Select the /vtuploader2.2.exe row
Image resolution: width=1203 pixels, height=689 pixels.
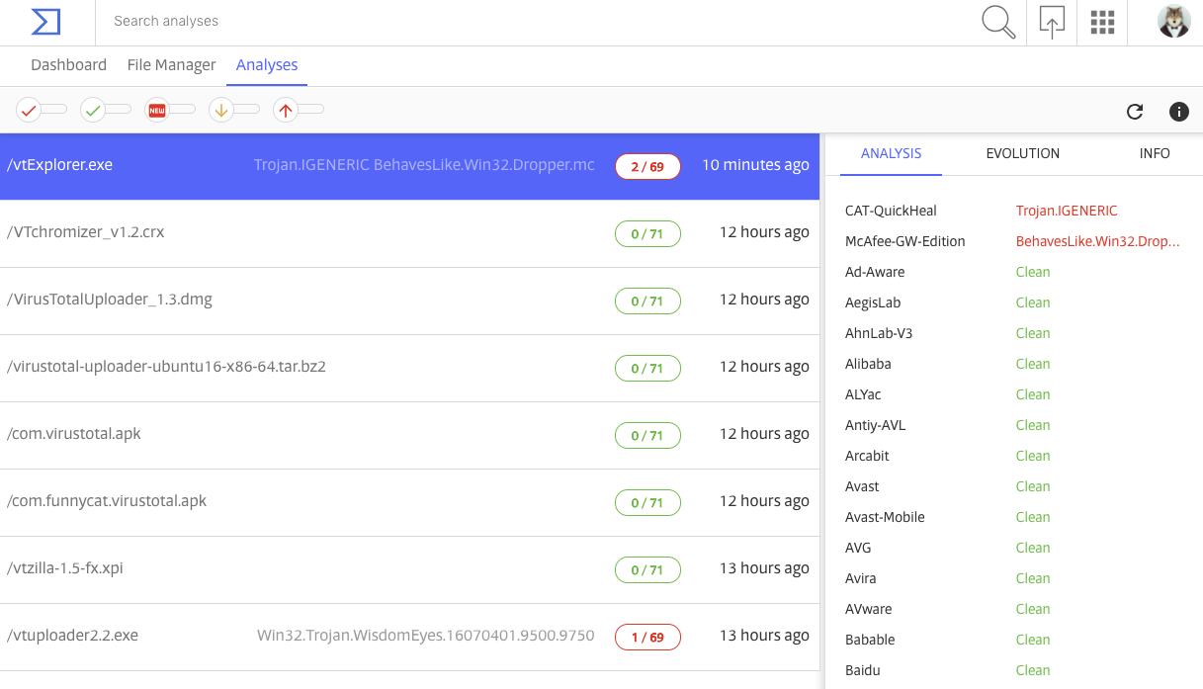click(x=410, y=637)
